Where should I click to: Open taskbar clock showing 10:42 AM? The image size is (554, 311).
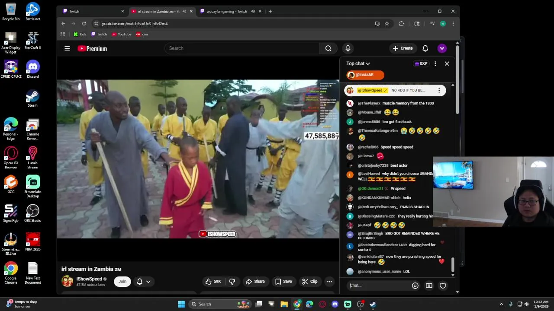pyautogui.click(x=541, y=304)
